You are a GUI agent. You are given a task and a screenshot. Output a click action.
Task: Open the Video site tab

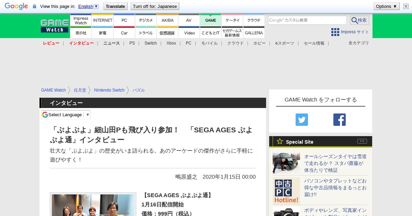(189, 32)
